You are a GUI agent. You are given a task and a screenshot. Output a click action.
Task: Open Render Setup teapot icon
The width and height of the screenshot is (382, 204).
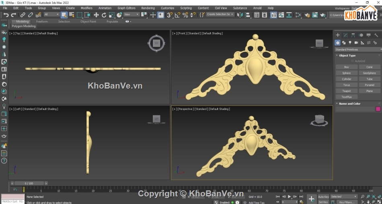click(307, 15)
